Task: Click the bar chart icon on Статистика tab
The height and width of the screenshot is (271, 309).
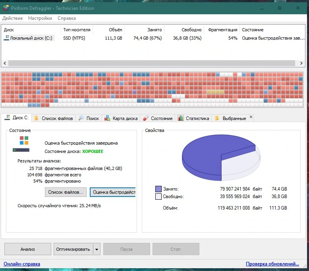Action: pos(181,118)
